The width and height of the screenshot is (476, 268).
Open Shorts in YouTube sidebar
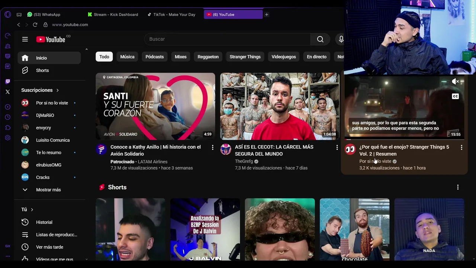[x=49, y=70]
